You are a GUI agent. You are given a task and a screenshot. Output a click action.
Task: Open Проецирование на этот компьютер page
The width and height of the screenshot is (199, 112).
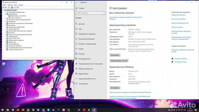click(91, 64)
